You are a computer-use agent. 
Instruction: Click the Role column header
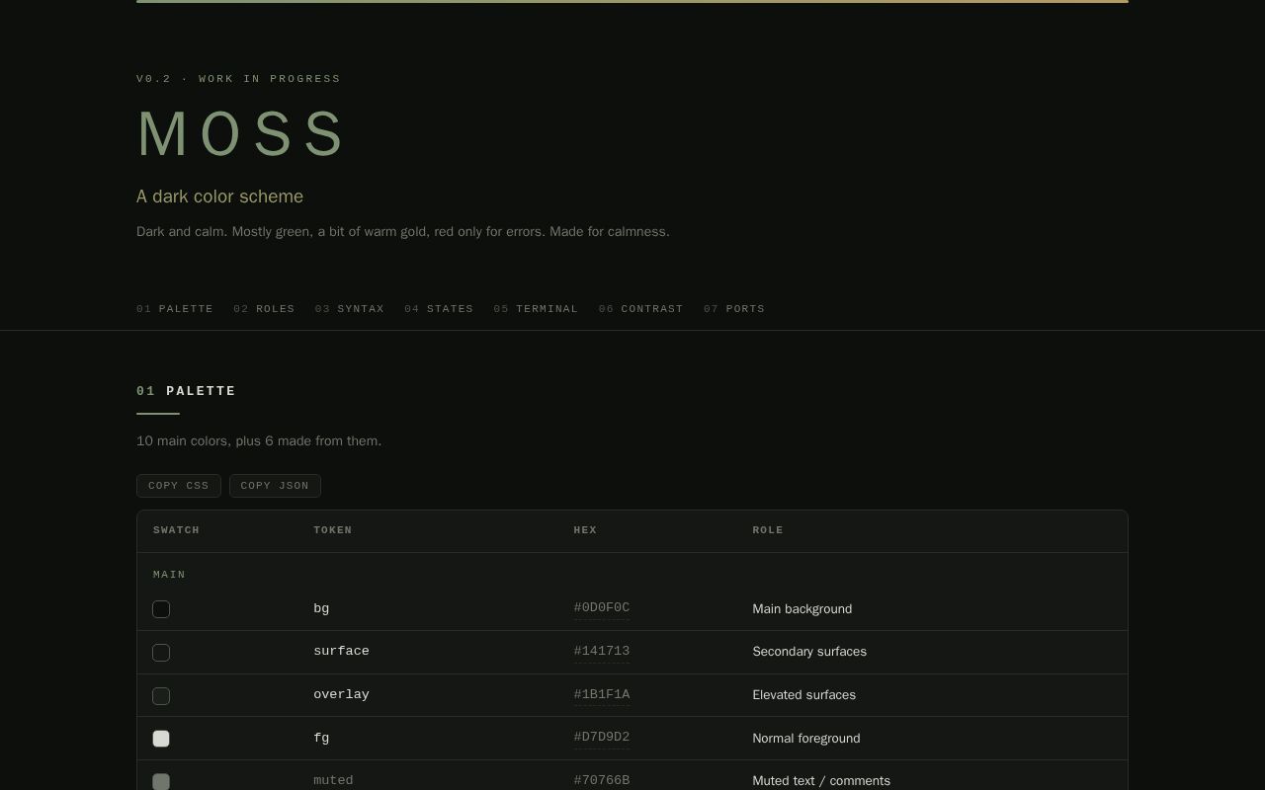click(x=768, y=530)
